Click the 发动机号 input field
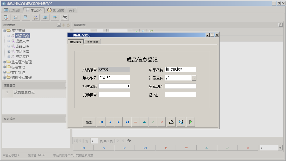This screenshot has width=286, height=161. click(x=114, y=94)
